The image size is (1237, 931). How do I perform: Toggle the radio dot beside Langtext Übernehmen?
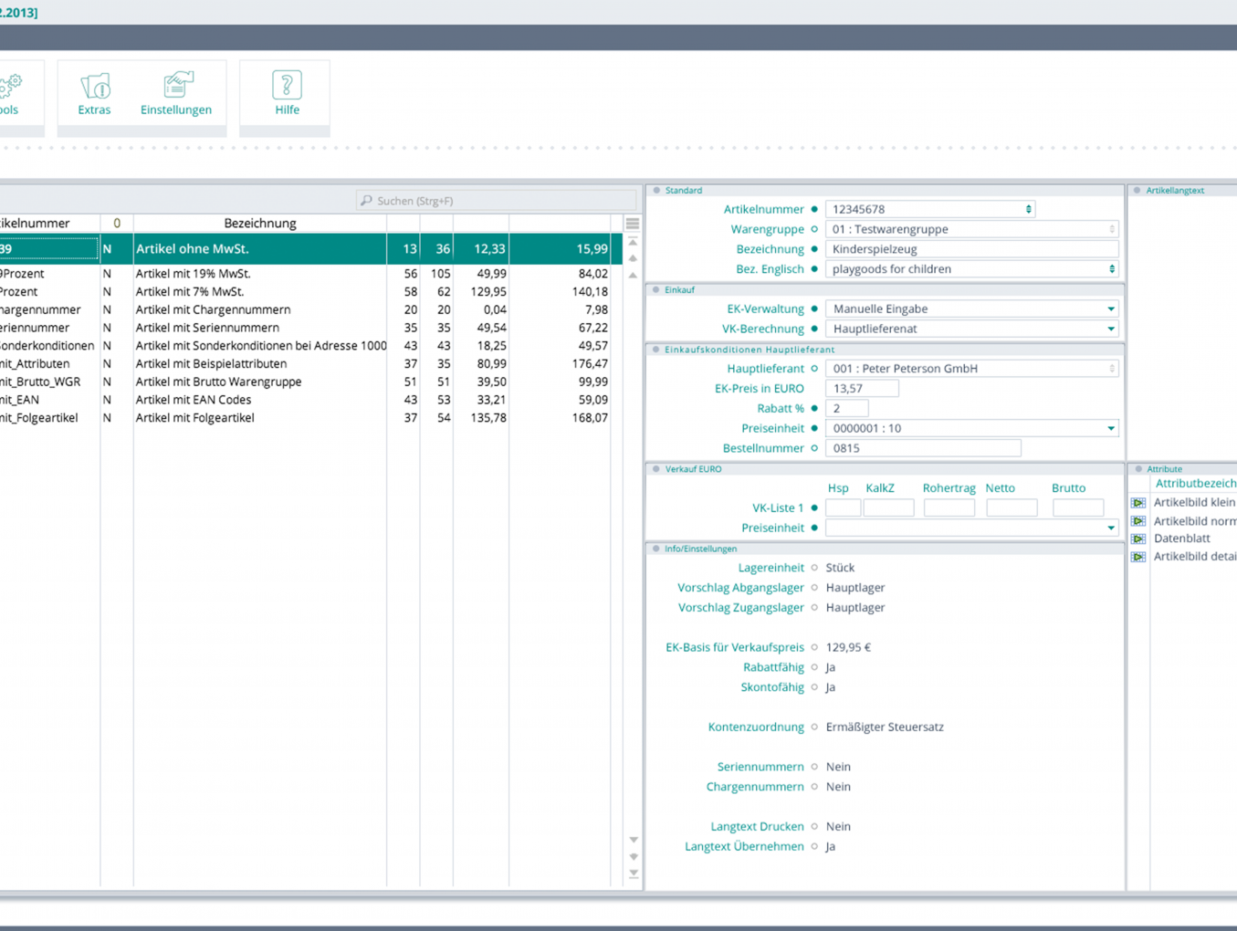pos(814,847)
